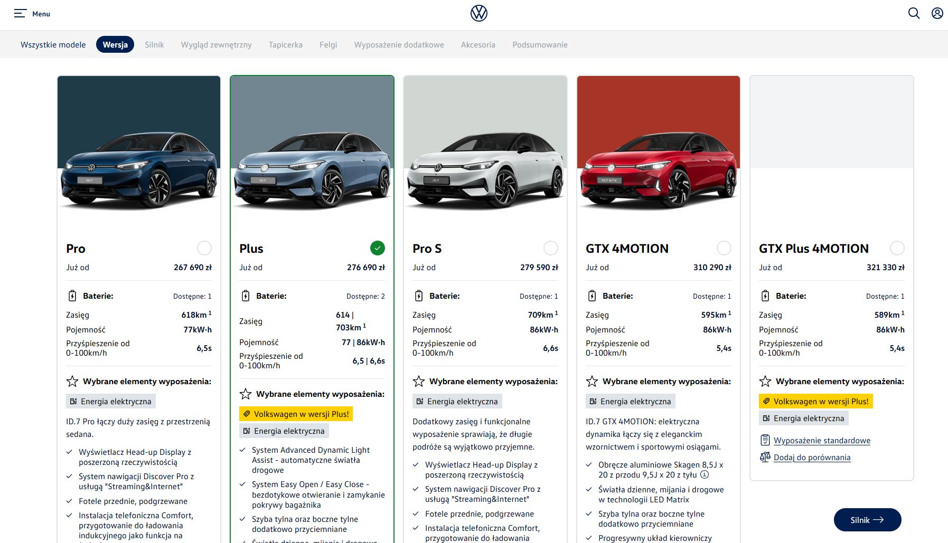Click 'Energia elektryczna' text in GTX Plus card
Screen dimensions: 948x543
pos(809,418)
